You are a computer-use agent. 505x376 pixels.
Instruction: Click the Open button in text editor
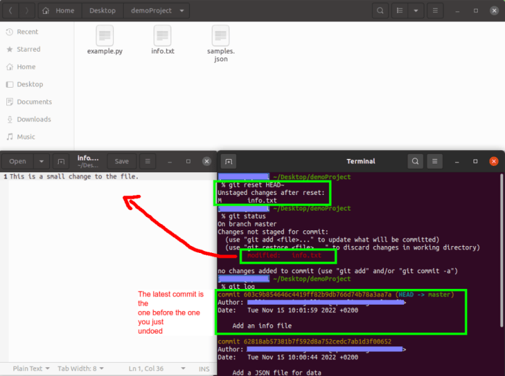(18, 162)
